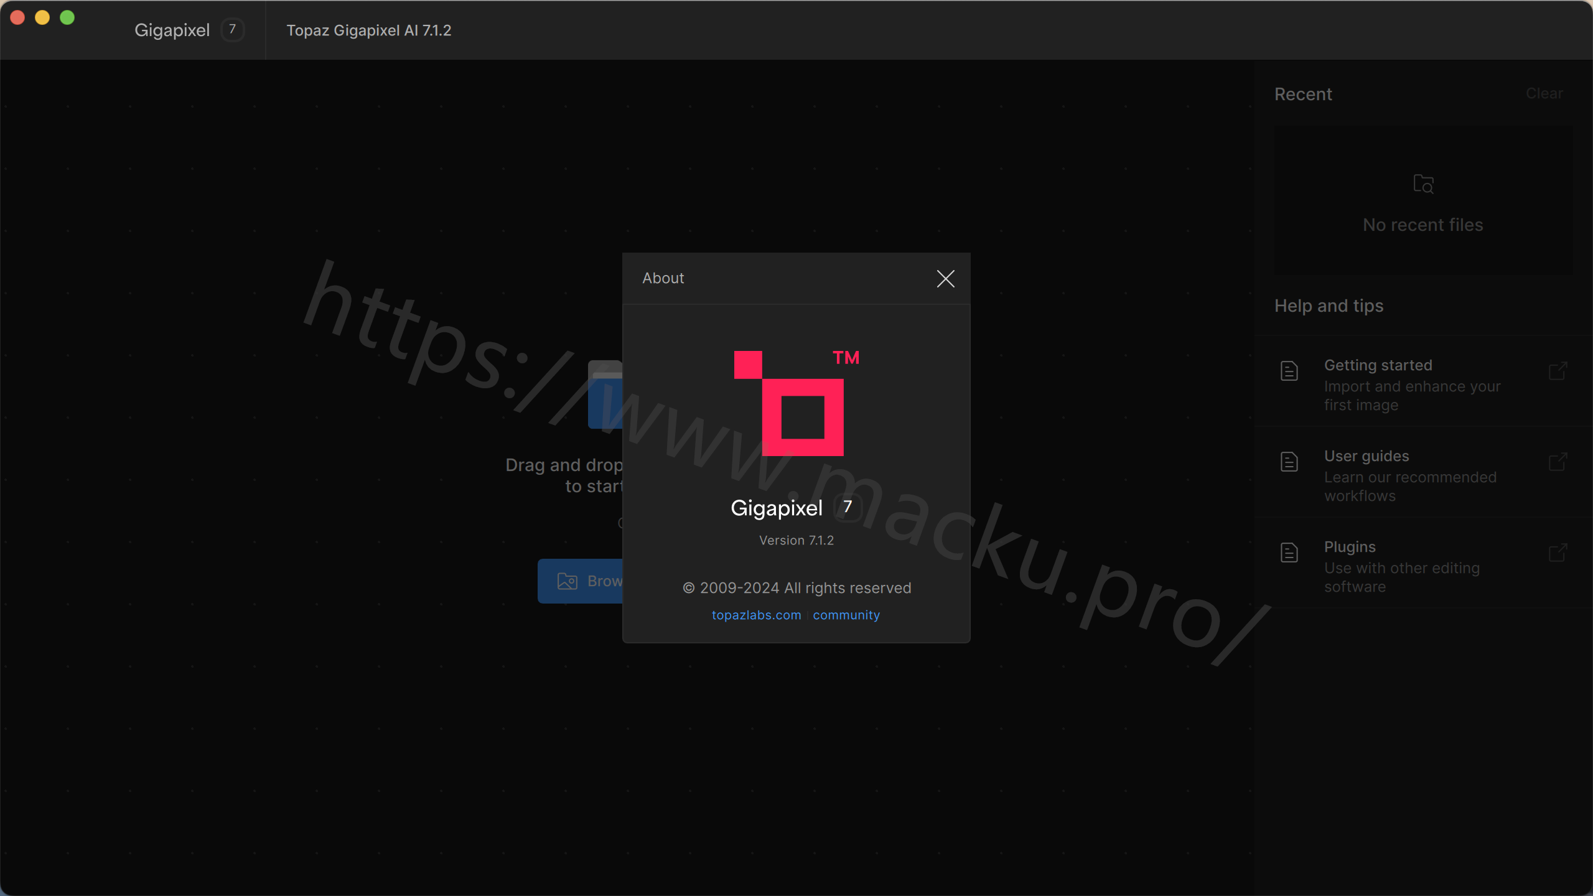Click external link icon for Getting started
Screen dimensions: 1593x896
[1558, 371]
